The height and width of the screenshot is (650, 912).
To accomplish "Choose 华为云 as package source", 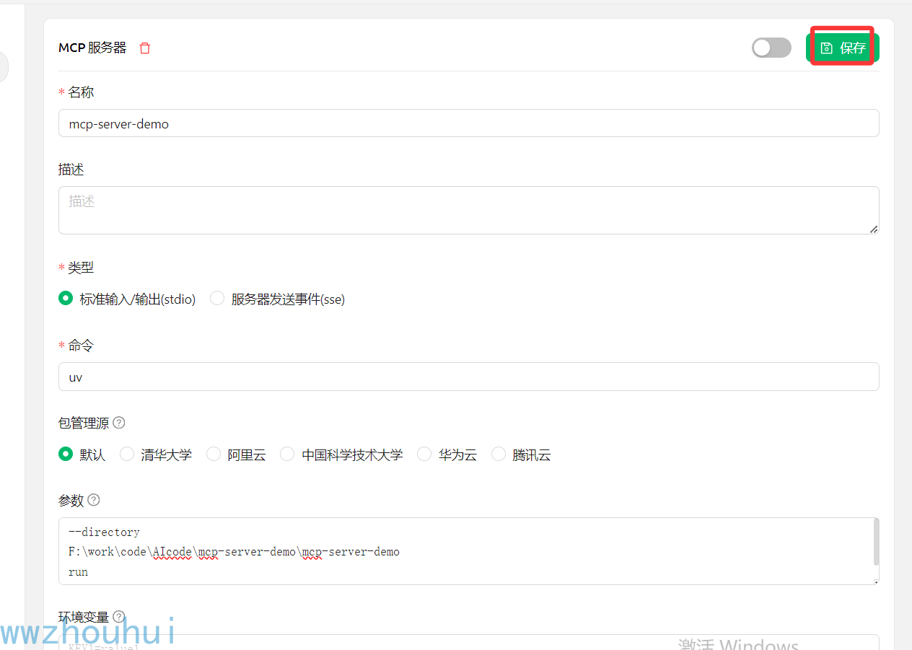I will click(x=424, y=453).
